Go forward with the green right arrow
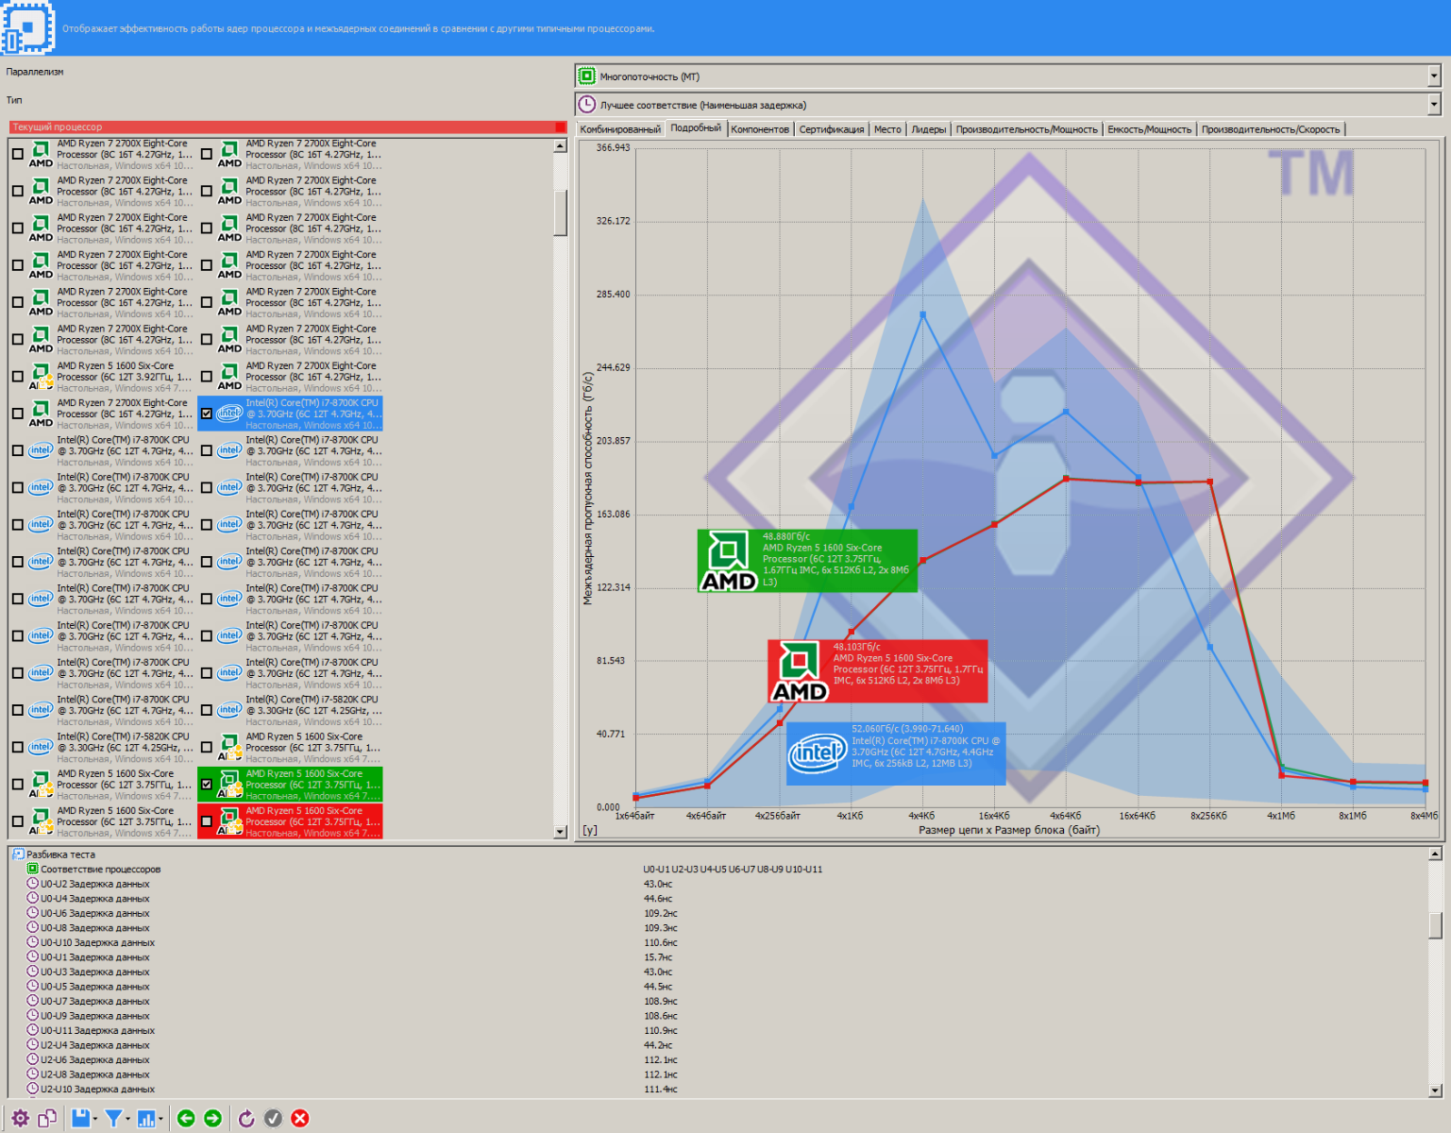The height and width of the screenshot is (1133, 1451). [x=213, y=1119]
